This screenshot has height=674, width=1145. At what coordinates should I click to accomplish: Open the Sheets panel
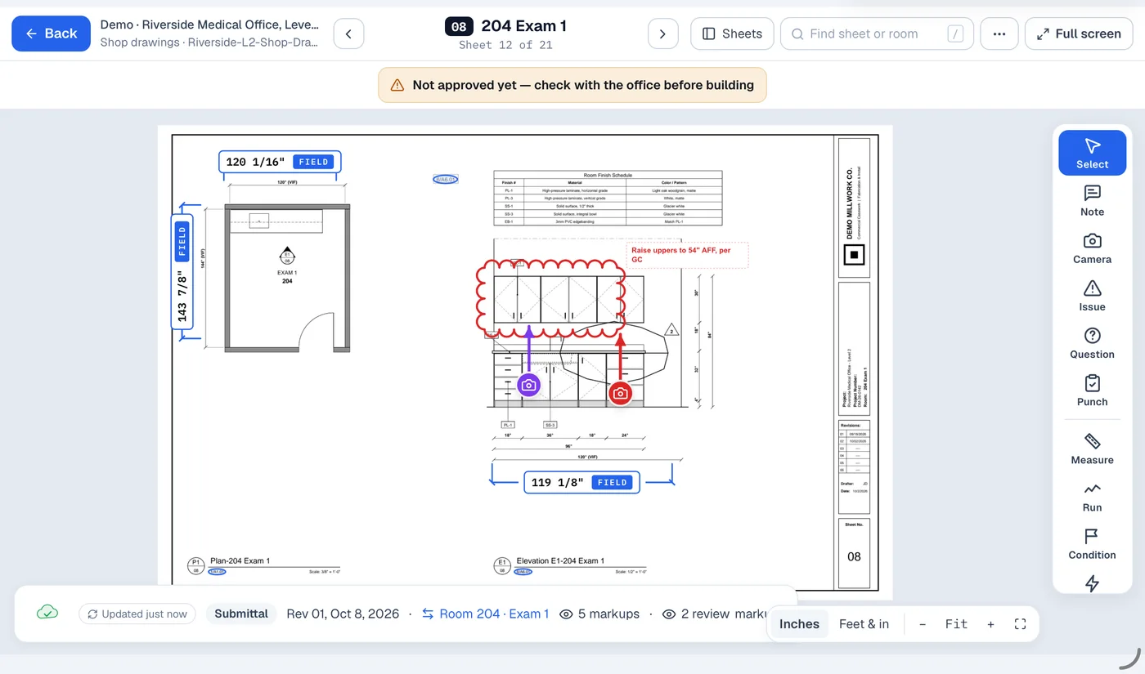pos(732,33)
